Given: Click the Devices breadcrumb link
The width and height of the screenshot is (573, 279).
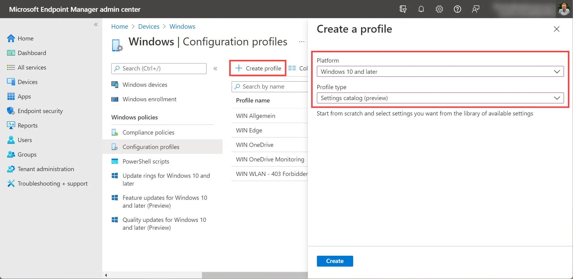Looking at the screenshot, I should click(x=149, y=27).
